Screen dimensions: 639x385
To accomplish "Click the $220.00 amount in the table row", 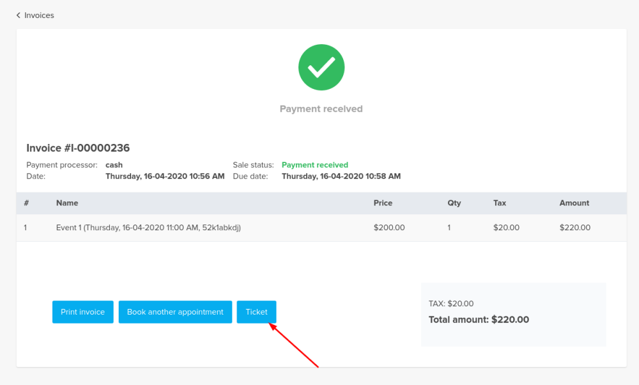I will coord(574,228).
